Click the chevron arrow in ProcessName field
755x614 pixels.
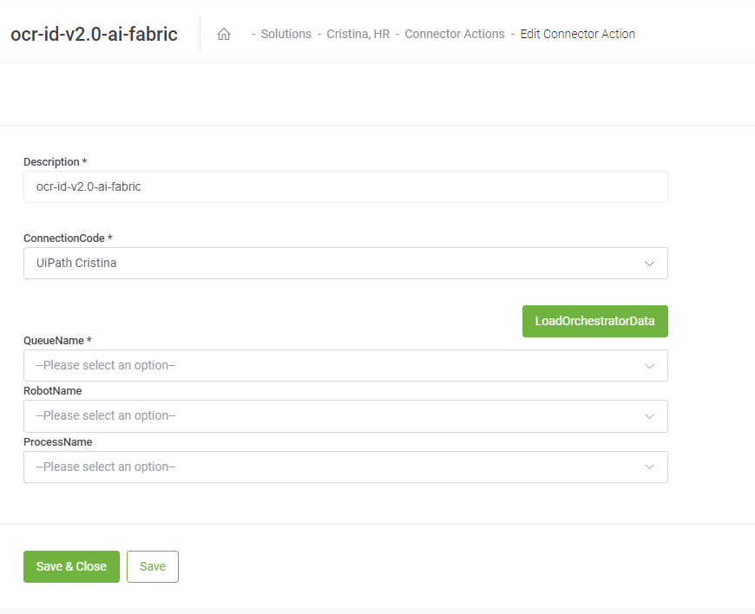click(649, 467)
